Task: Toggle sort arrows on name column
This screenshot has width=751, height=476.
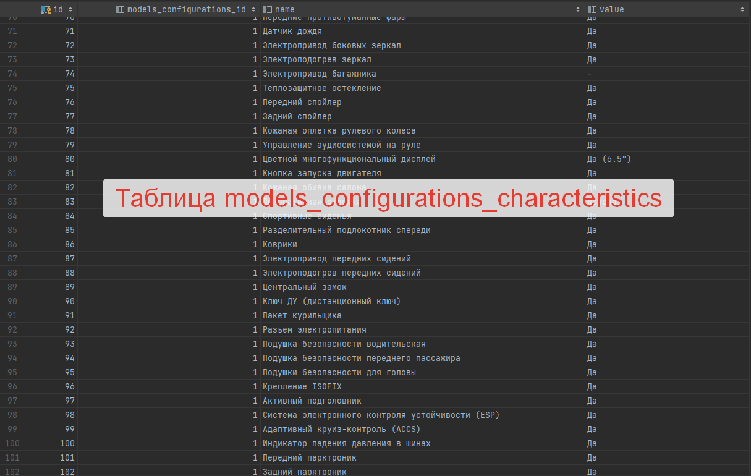Action: (x=578, y=9)
